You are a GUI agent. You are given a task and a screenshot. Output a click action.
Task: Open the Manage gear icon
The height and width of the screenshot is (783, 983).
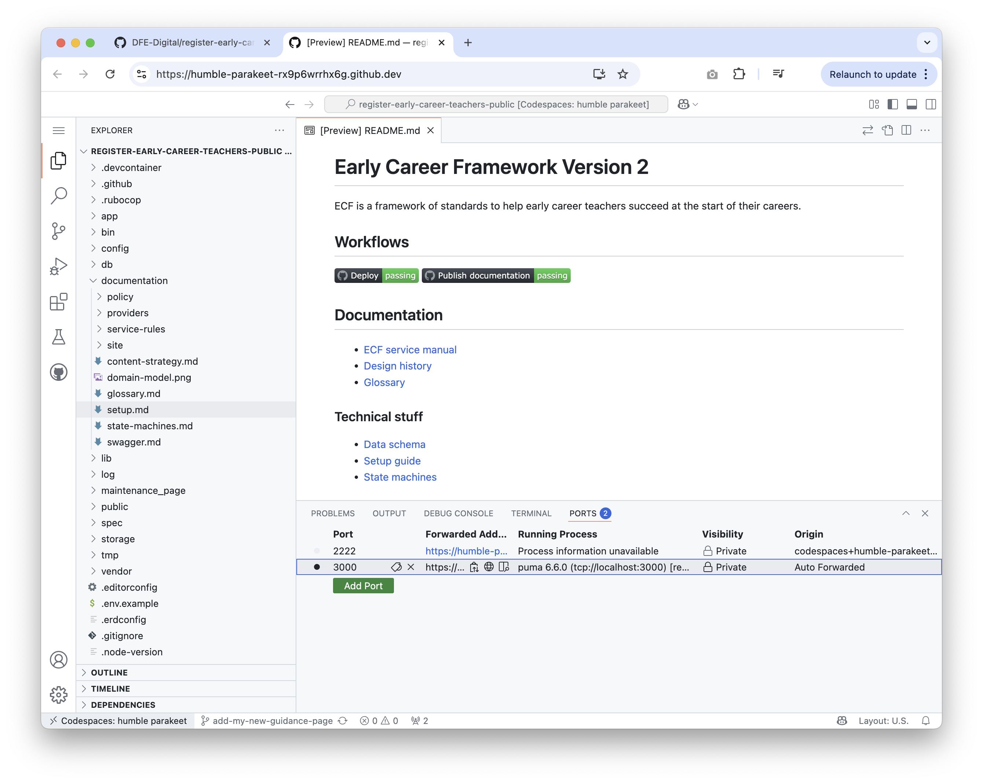[58, 695]
